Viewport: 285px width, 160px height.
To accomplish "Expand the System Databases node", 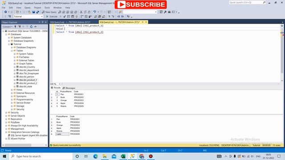I will tap(9, 37).
